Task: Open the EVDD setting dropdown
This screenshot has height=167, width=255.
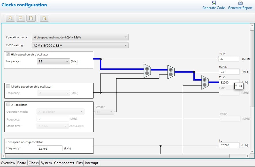Action: tap(125, 45)
